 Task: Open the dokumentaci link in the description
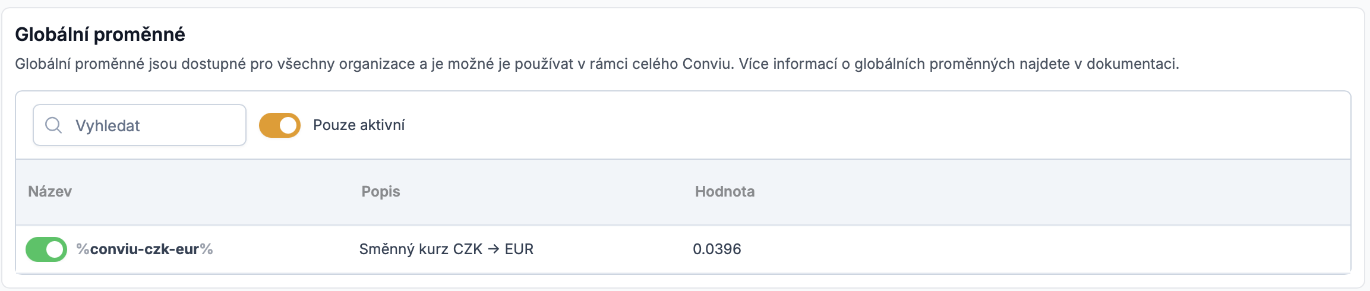coord(1132,64)
